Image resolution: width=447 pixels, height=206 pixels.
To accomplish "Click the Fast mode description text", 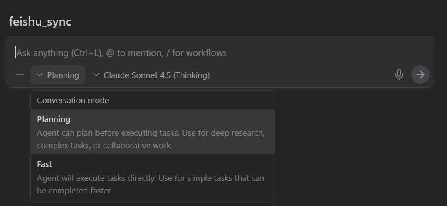I will tap(151, 184).
